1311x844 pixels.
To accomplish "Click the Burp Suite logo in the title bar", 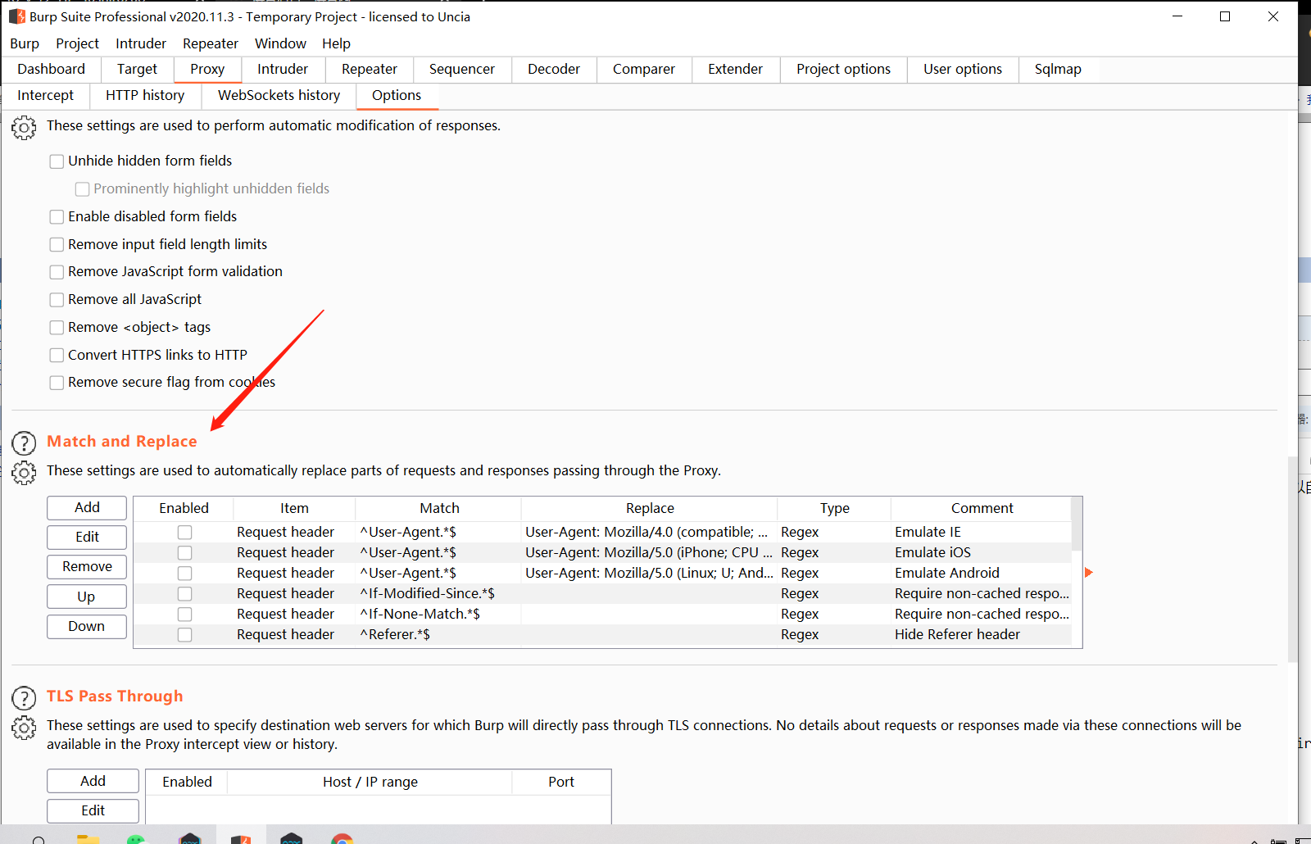I will 17,16.
